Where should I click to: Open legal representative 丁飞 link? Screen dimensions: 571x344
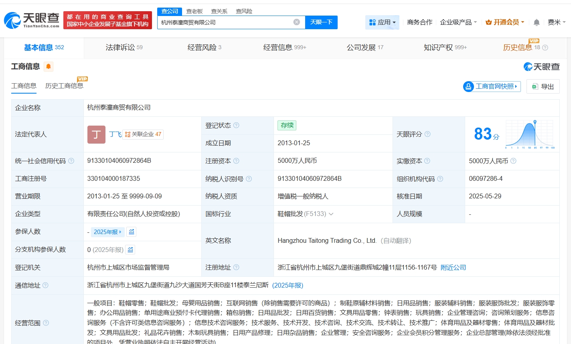pos(115,134)
